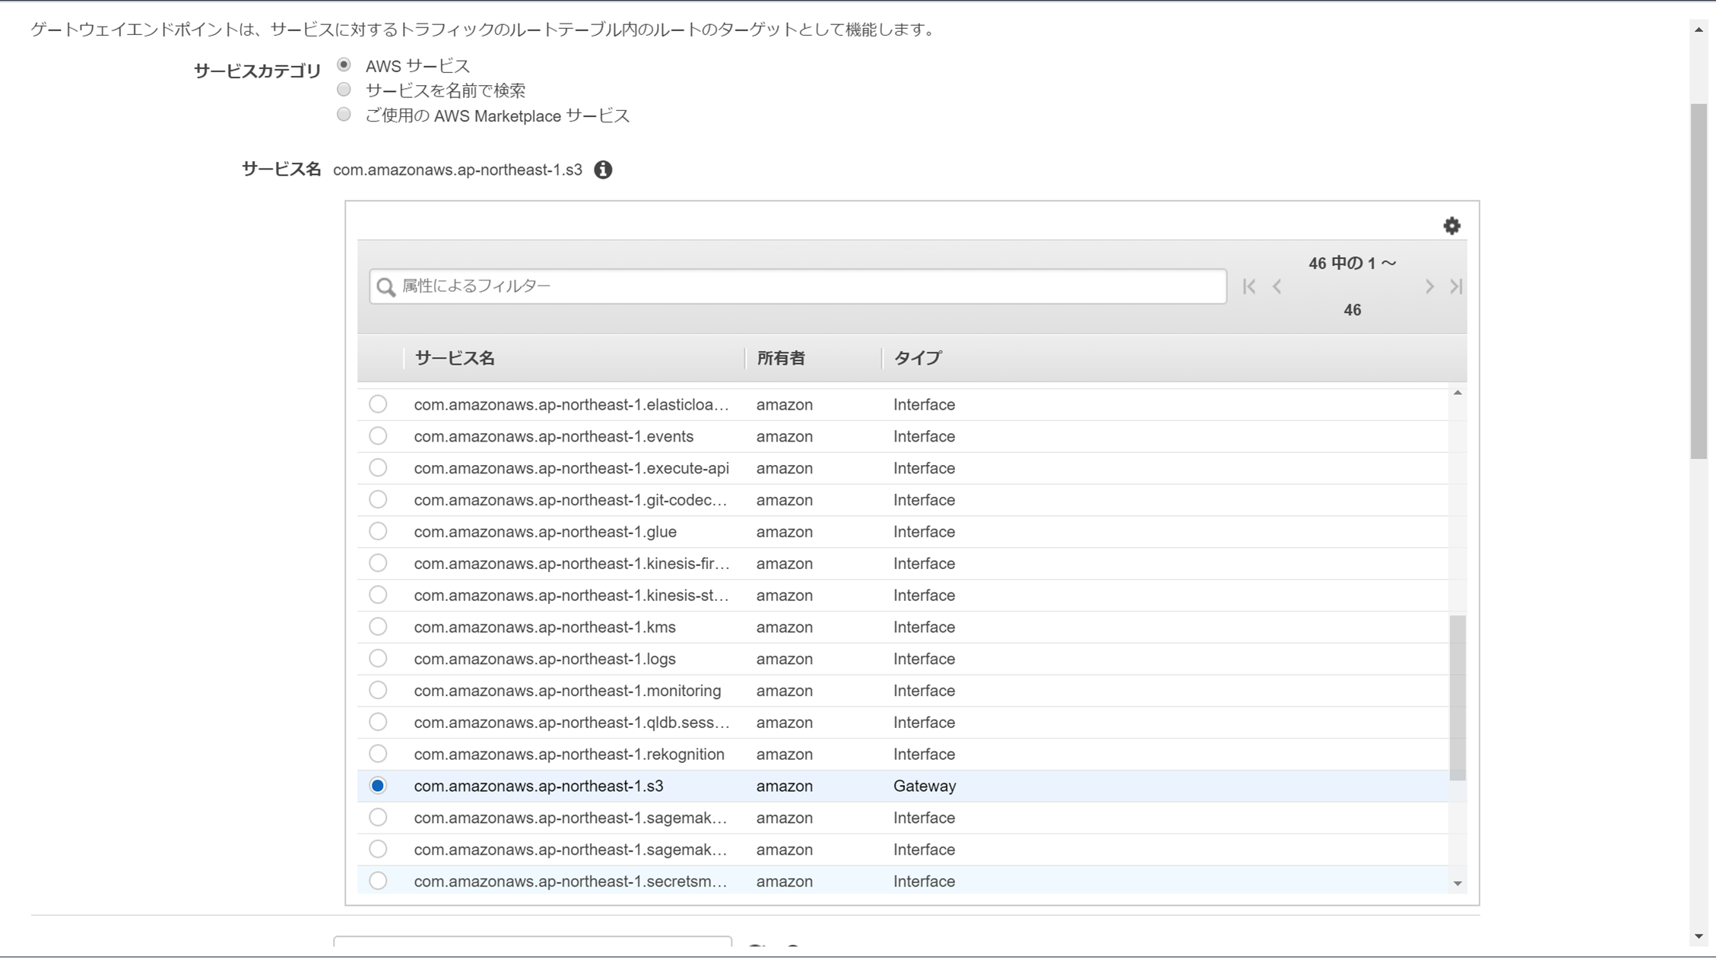Viewport: 1729px width, 968px height.
Task: Go to first page of services
Action: [x=1248, y=286]
